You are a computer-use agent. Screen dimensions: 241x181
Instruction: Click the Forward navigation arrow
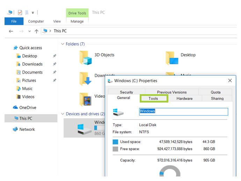pos(21,31)
